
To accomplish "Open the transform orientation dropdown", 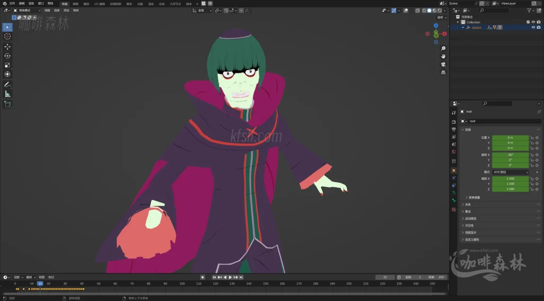I will click(x=202, y=11).
